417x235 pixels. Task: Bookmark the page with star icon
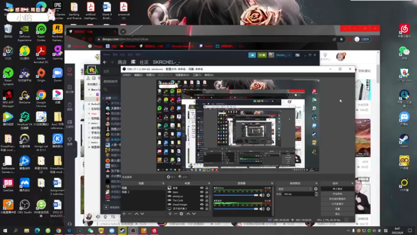[341, 39]
